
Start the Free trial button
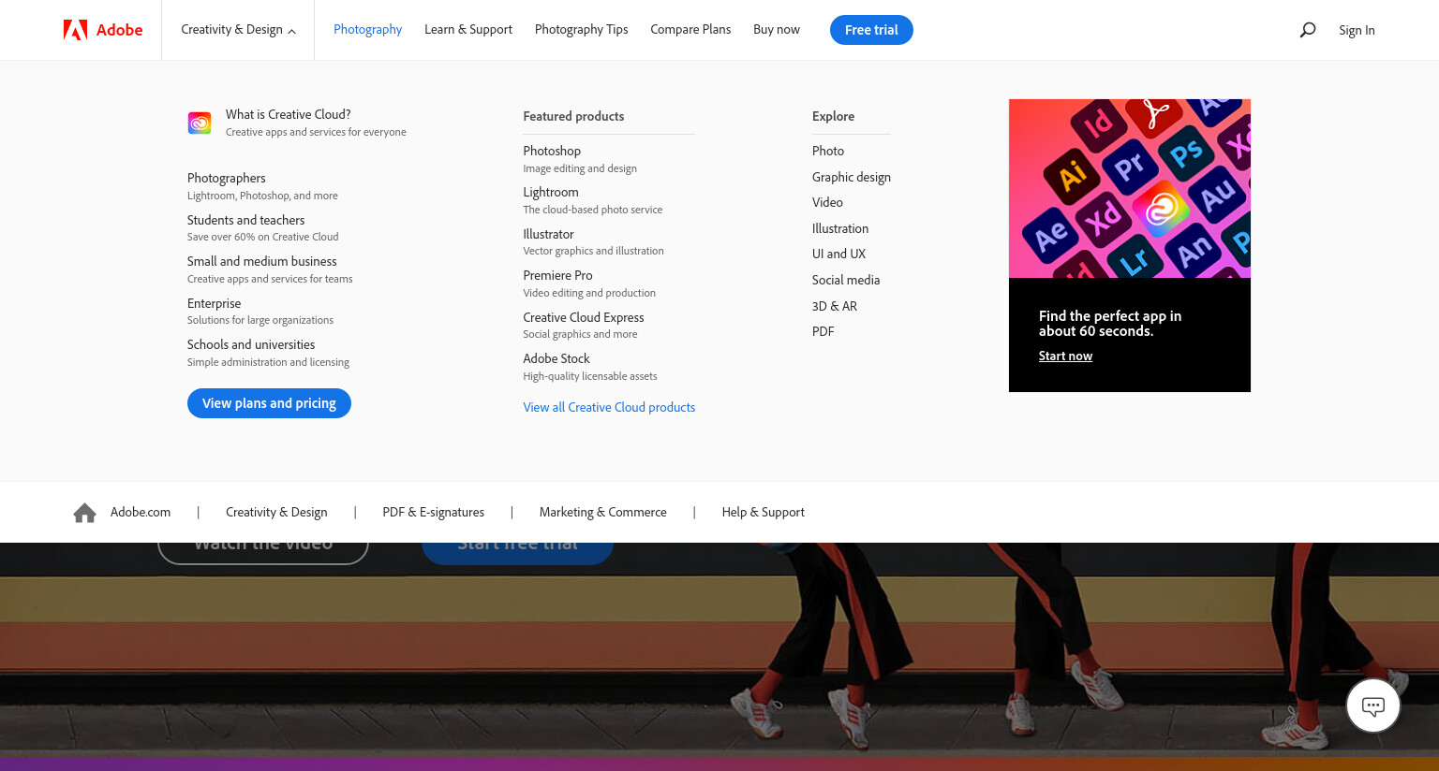pos(871,30)
